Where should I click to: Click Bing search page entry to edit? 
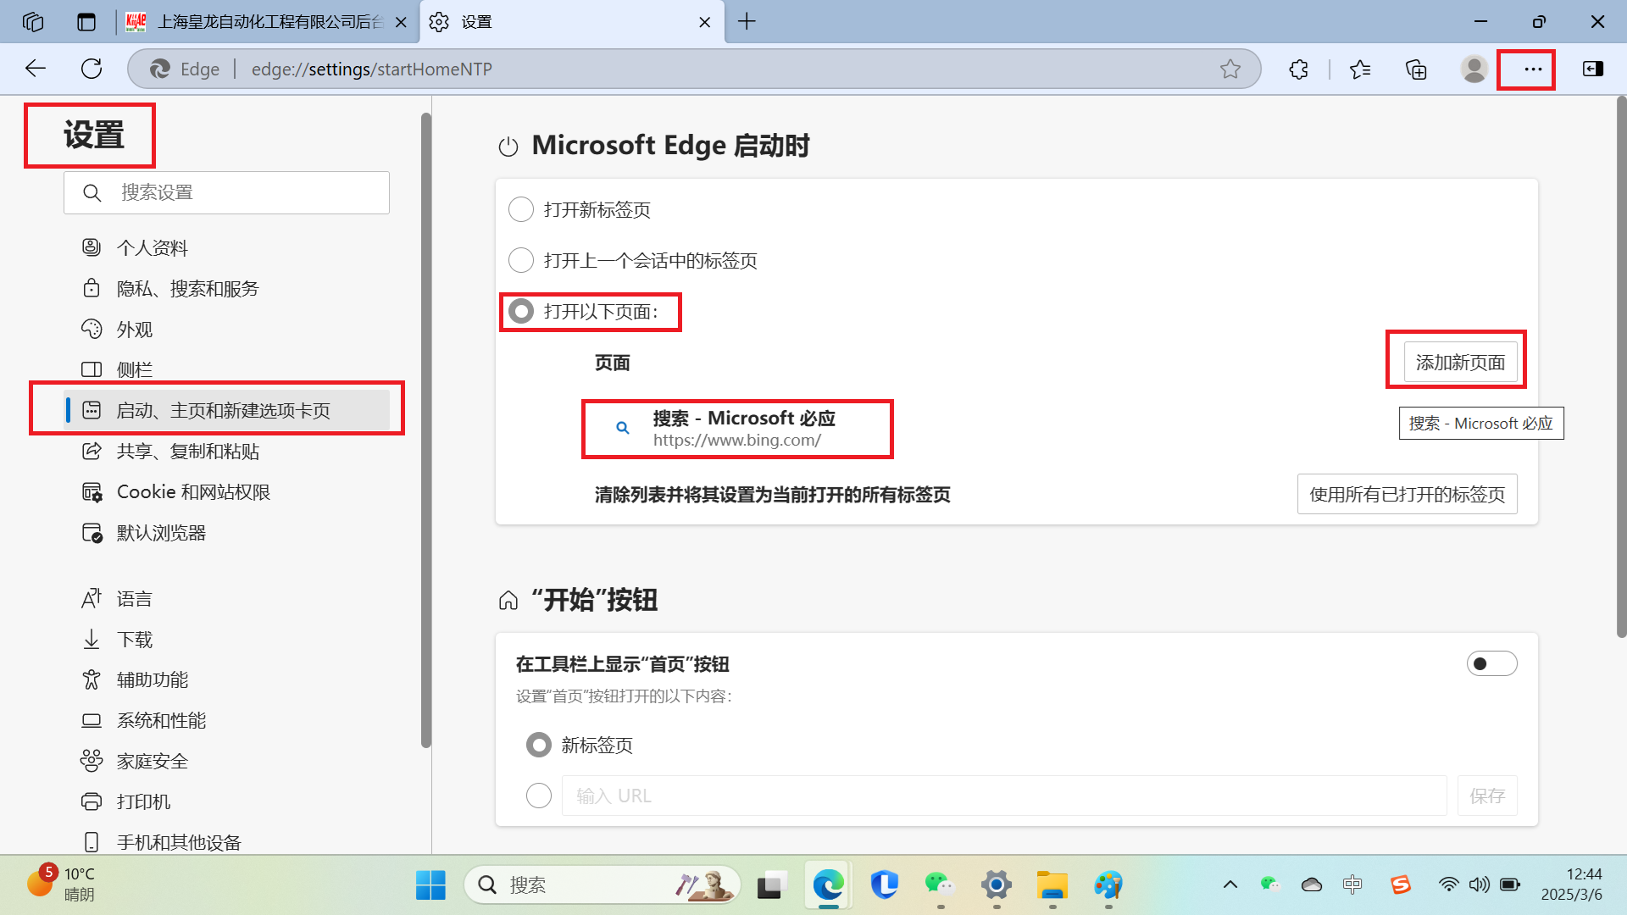pos(737,428)
